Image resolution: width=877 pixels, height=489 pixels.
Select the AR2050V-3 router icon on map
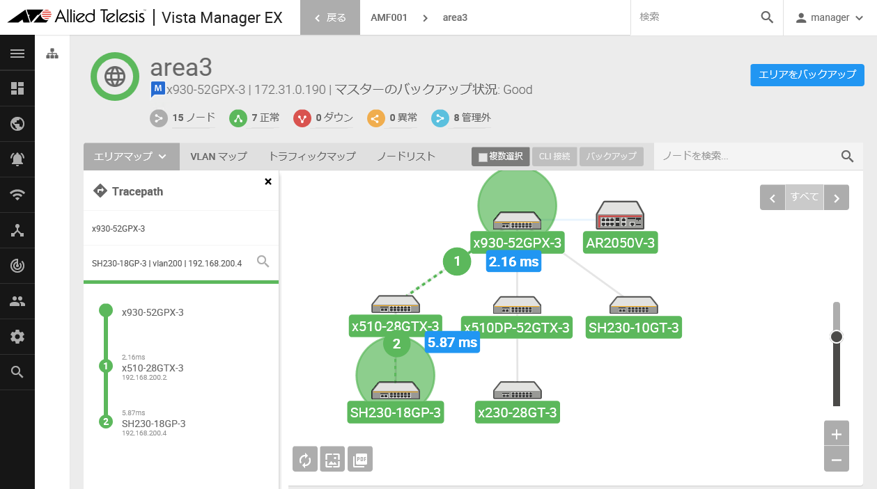(620, 215)
